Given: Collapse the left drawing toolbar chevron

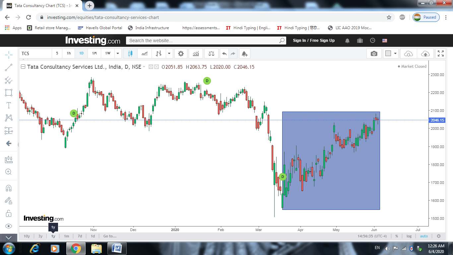Looking at the screenshot, I should tap(9, 238).
